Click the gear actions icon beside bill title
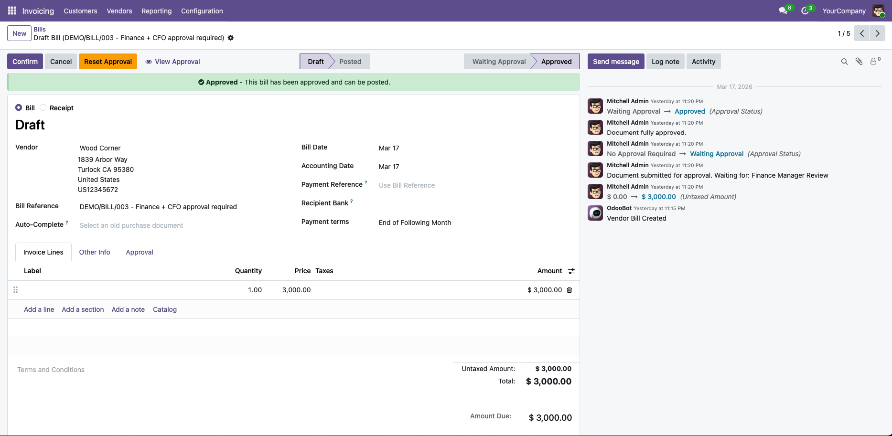 click(231, 38)
